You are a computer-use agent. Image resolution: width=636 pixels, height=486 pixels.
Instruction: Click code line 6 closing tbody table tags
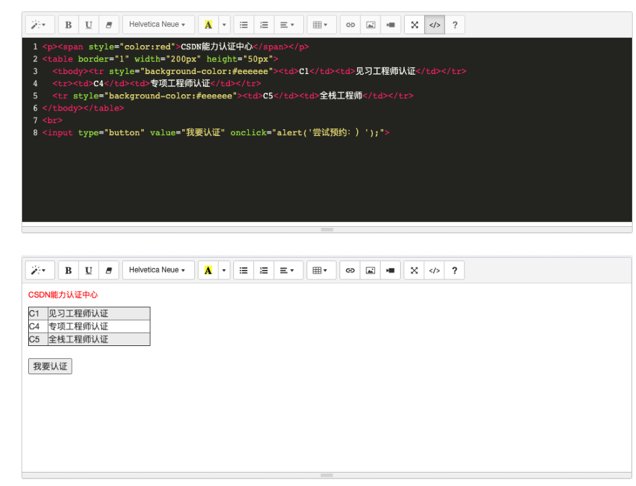83,108
